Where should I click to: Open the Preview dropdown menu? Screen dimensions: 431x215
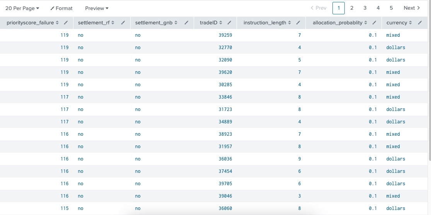[x=97, y=8]
